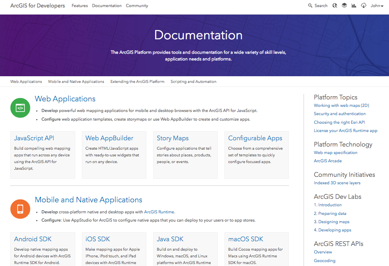Open the John account dropdown
Screen dimensions: 389x266
pyautogui.click(x=377, y=6)
